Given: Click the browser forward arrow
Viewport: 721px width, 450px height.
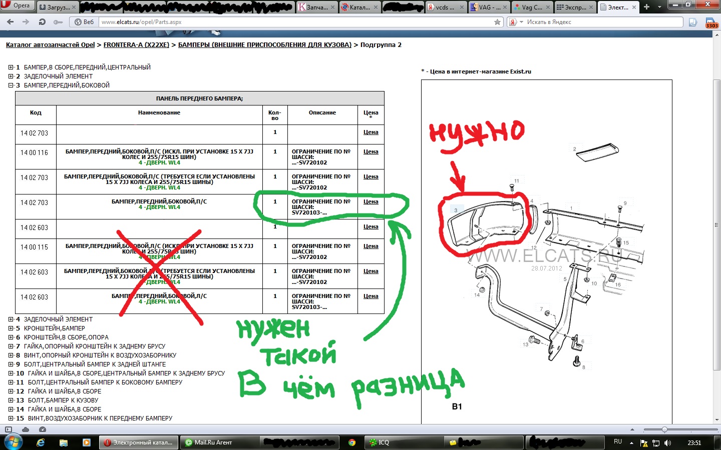Looking at the screenshot, I should [26, 22].
